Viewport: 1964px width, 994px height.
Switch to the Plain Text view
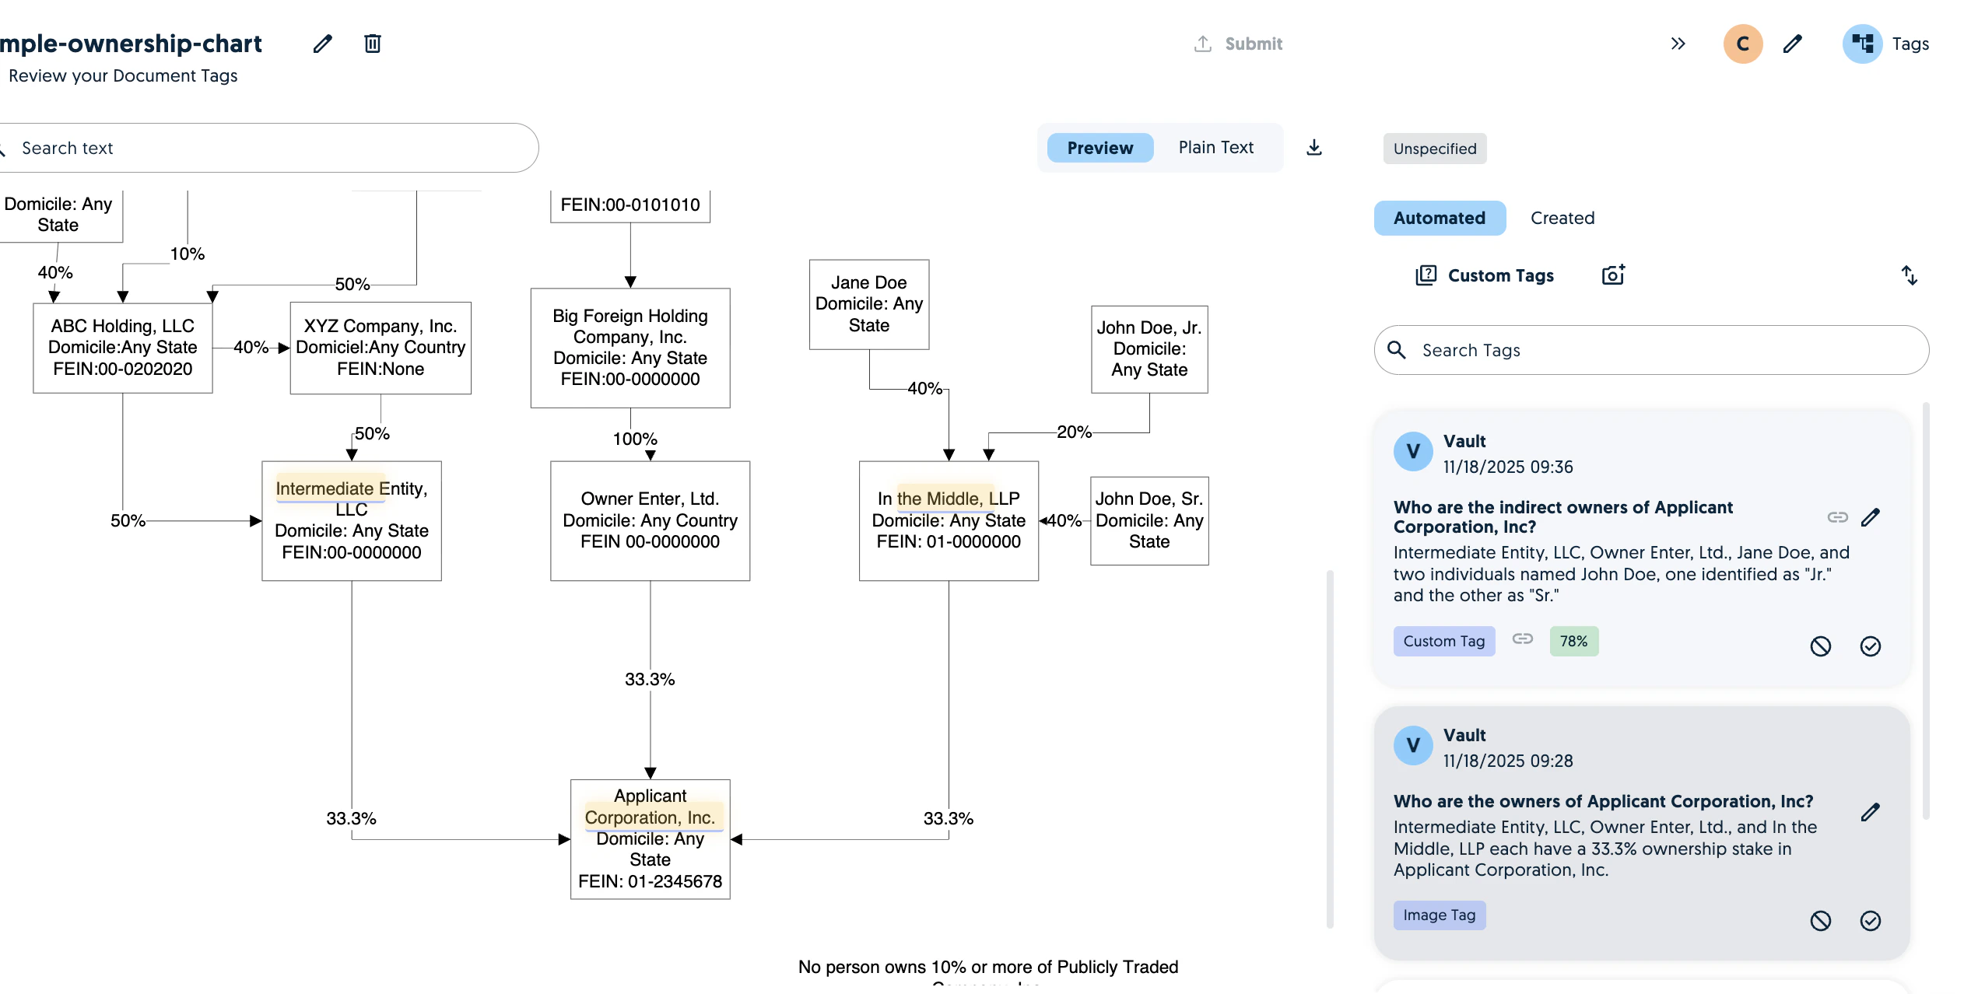point(1215,148)
